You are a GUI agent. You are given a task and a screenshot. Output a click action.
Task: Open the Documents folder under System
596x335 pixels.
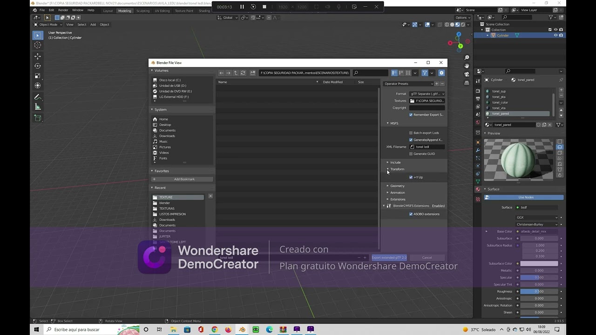pos(167,130)
